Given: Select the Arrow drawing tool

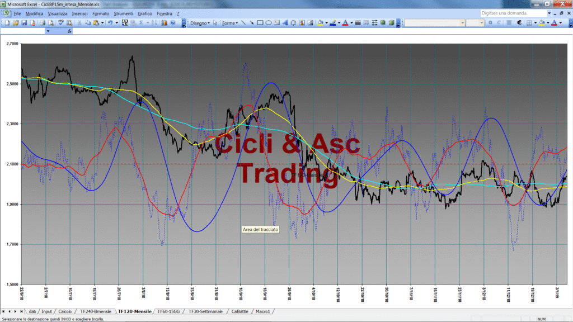Looking at the screenshot, I should coord(252,22).
